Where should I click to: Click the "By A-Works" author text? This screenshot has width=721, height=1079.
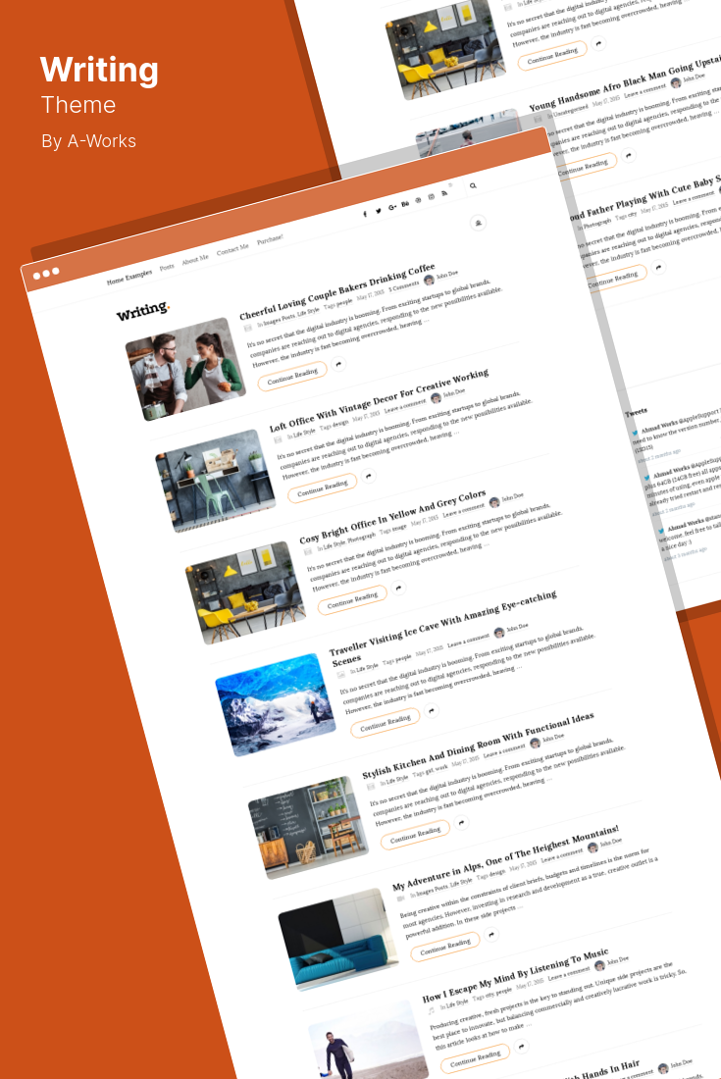88,141
